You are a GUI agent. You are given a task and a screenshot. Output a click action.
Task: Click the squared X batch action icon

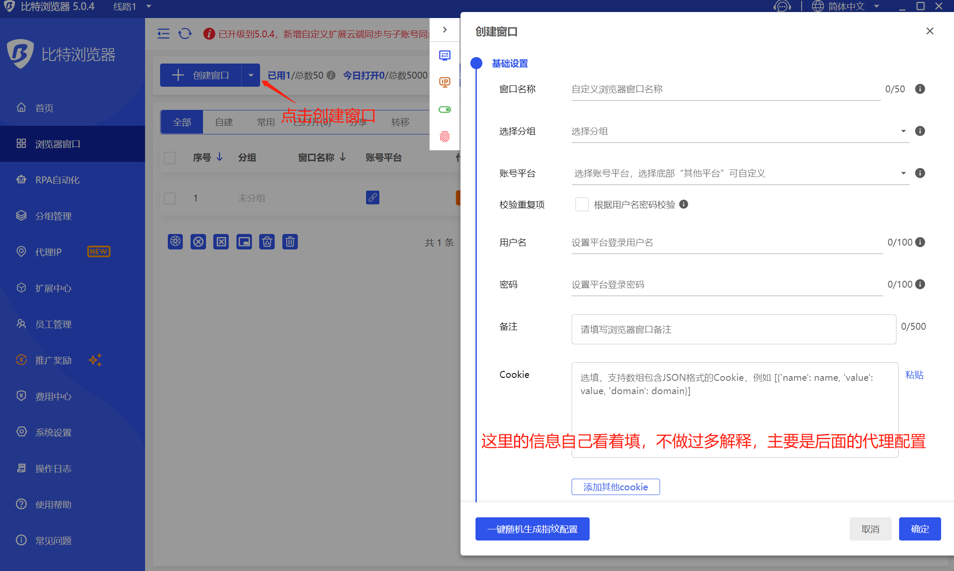tap(221, 242)
